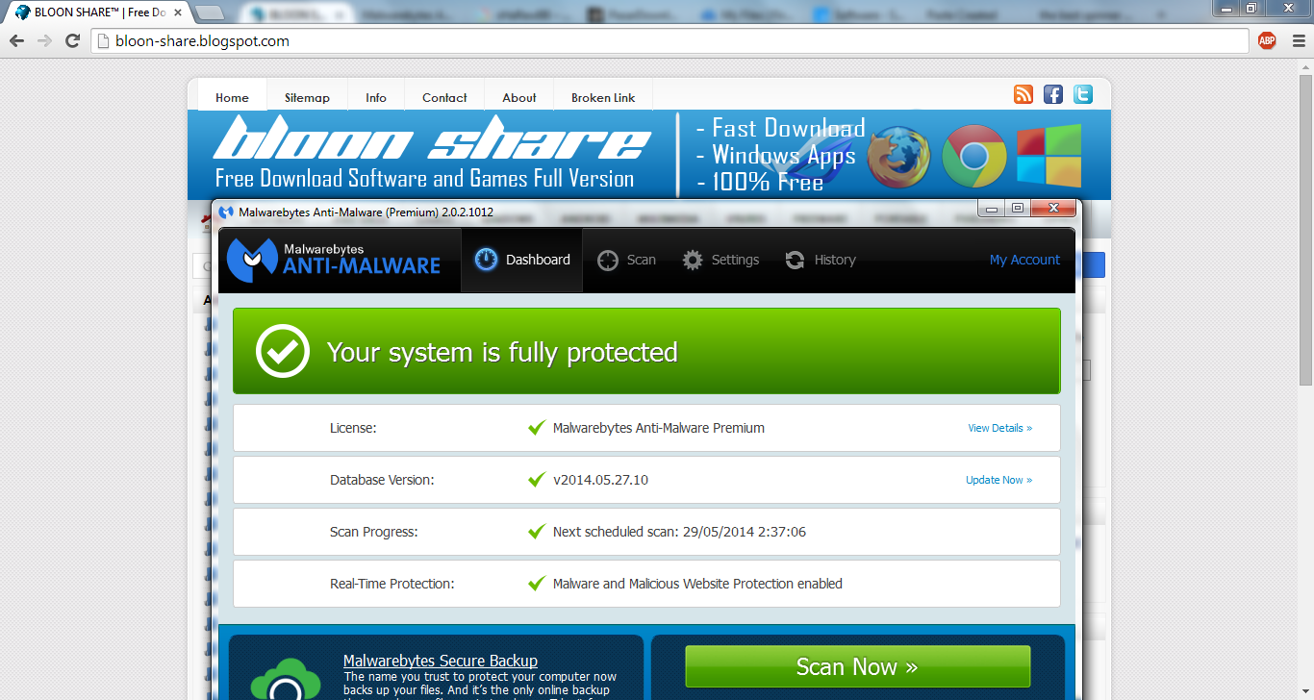
Task: Open the Adblock Plus extension icon
Action: pyautogui.click(x=1267, y=40)
